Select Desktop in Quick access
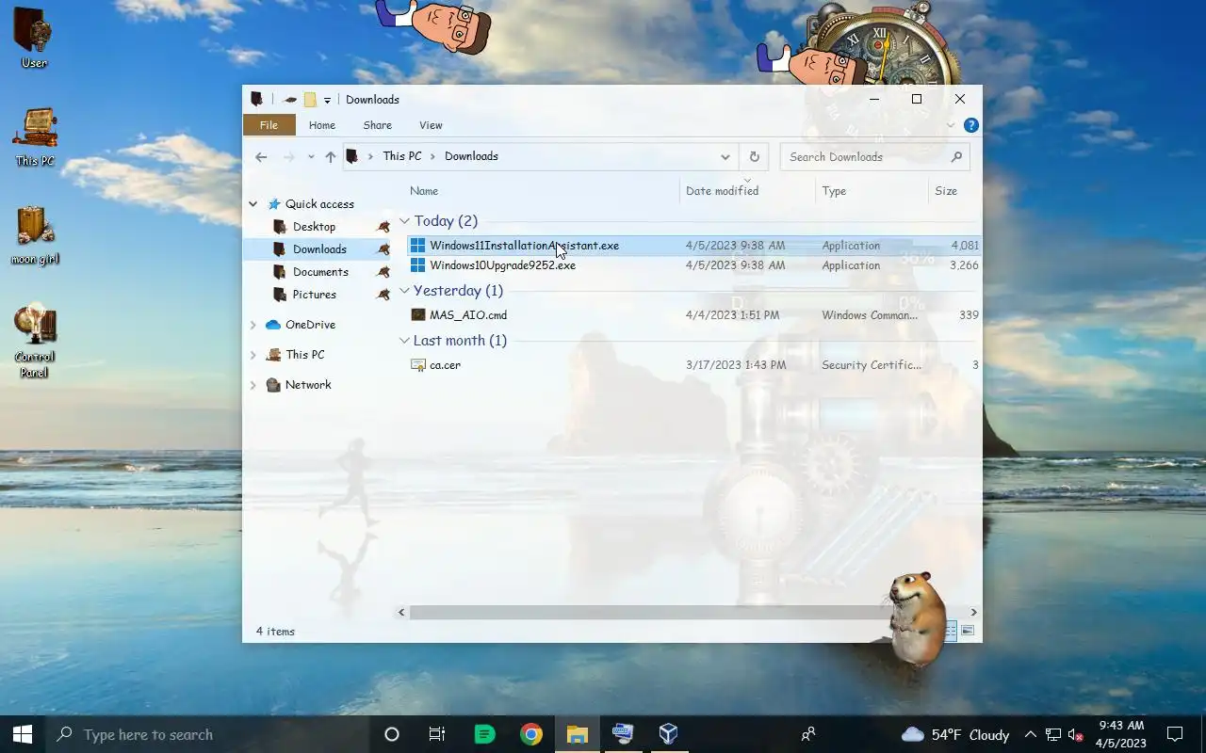 click(314, 227)
